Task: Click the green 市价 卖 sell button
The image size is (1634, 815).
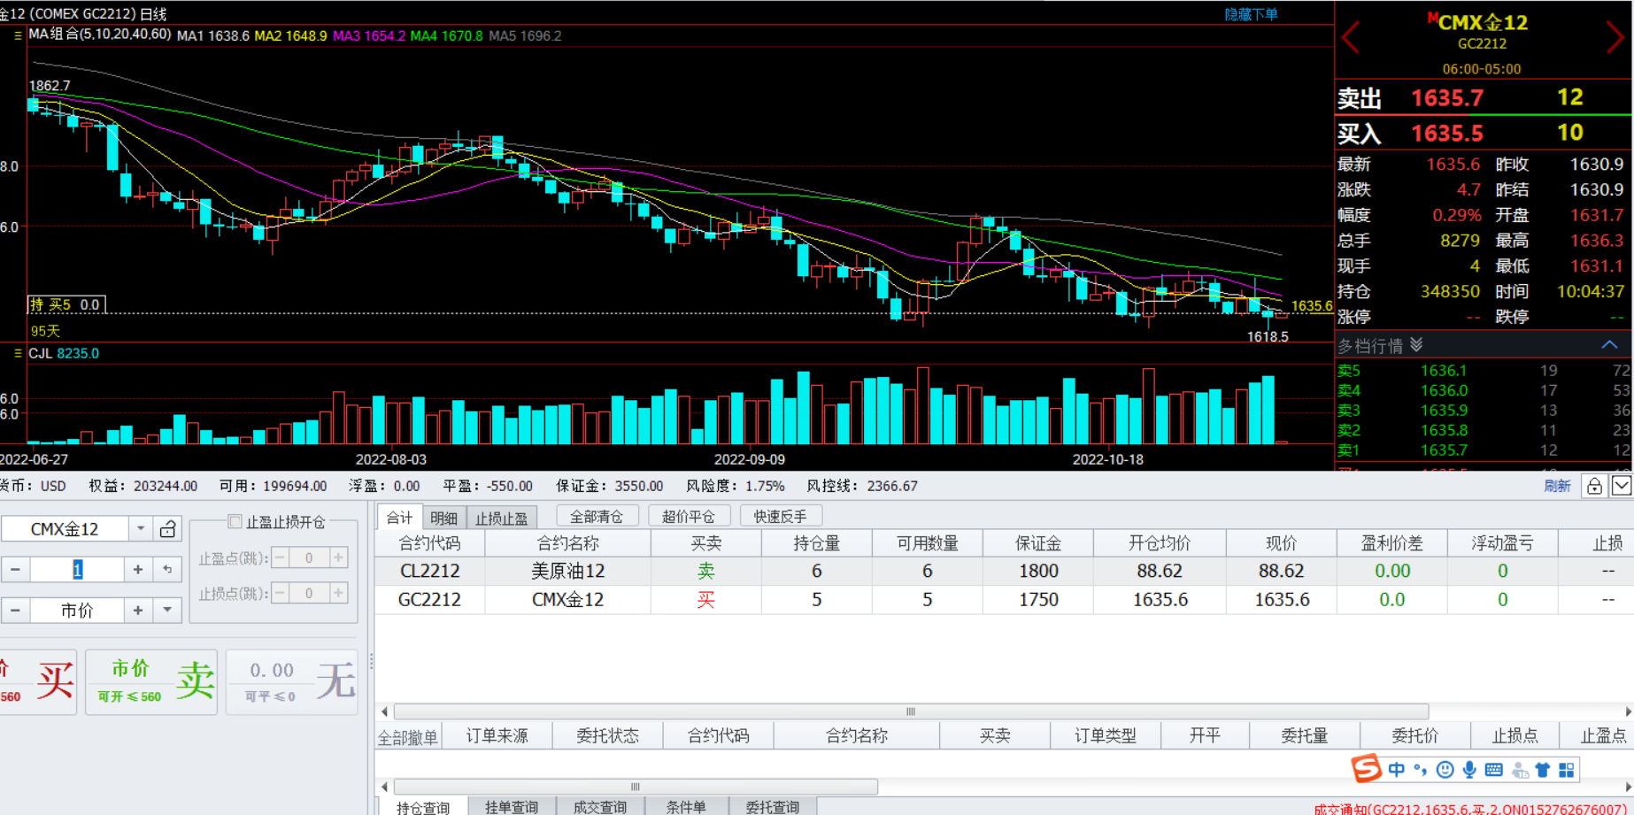Action: [x=151, y=681]
